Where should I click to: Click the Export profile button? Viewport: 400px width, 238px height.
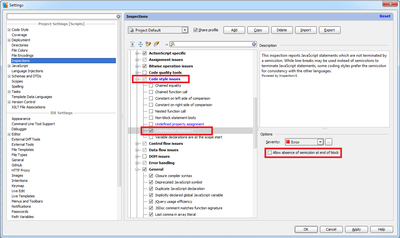(330, 30)
